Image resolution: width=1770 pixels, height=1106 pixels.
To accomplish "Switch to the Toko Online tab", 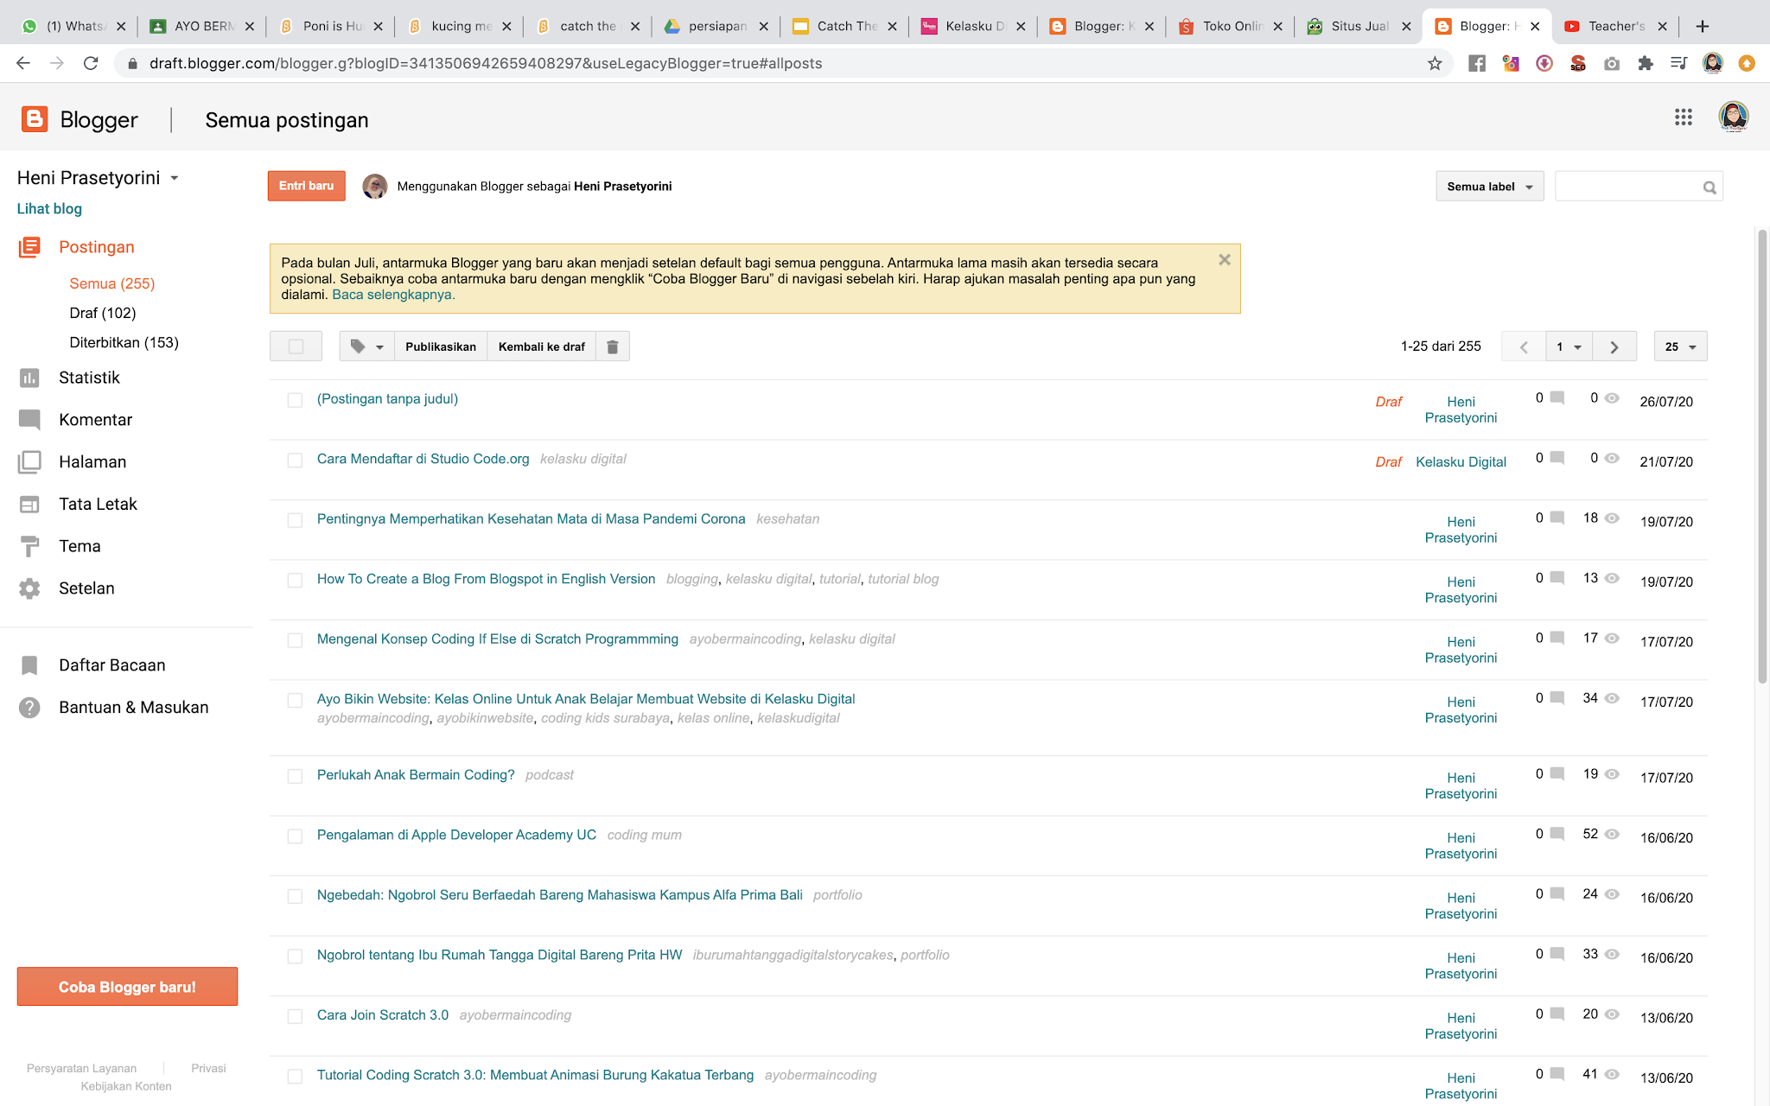I will [x=1231, y=26].
